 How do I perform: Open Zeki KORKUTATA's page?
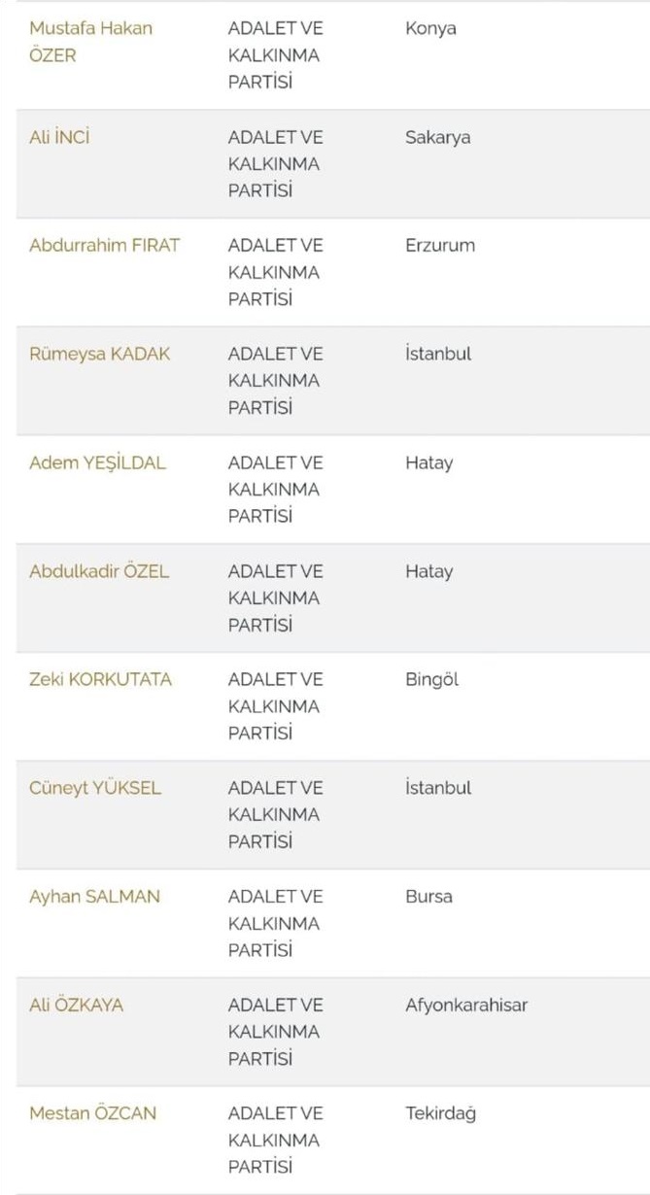100,679
